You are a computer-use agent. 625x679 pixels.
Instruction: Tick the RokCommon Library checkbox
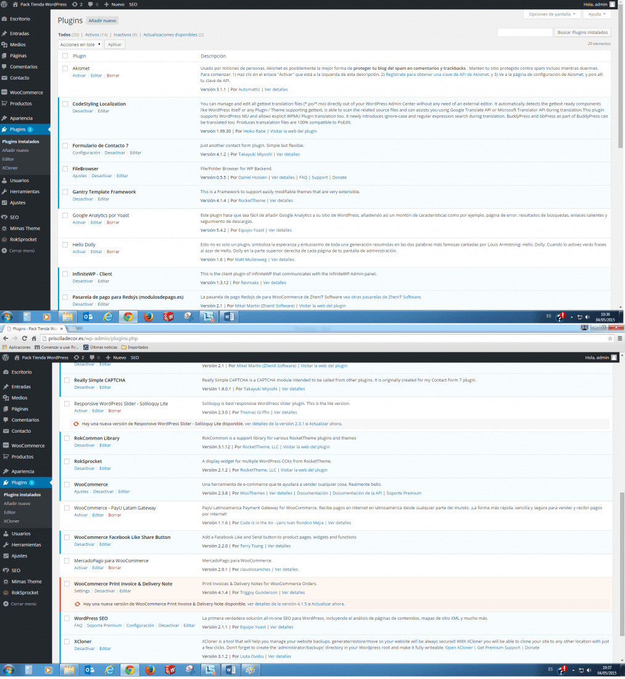[67, 438]
